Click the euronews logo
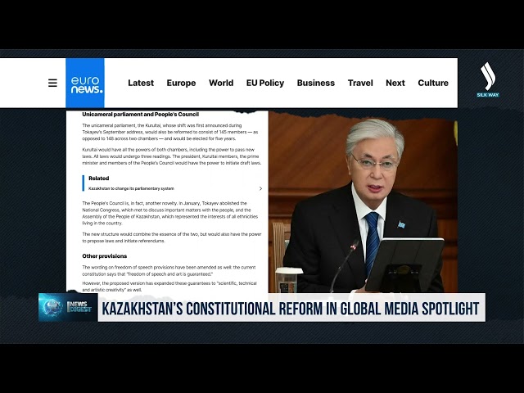524x393 pixels. (x=85, y=83)
